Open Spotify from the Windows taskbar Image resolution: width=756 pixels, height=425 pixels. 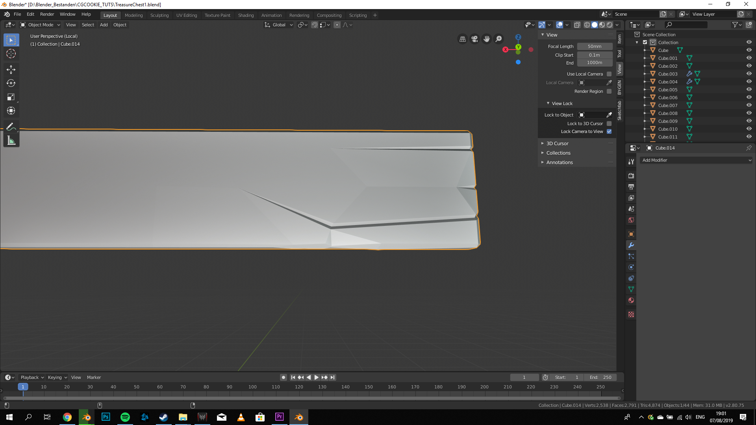125,417
